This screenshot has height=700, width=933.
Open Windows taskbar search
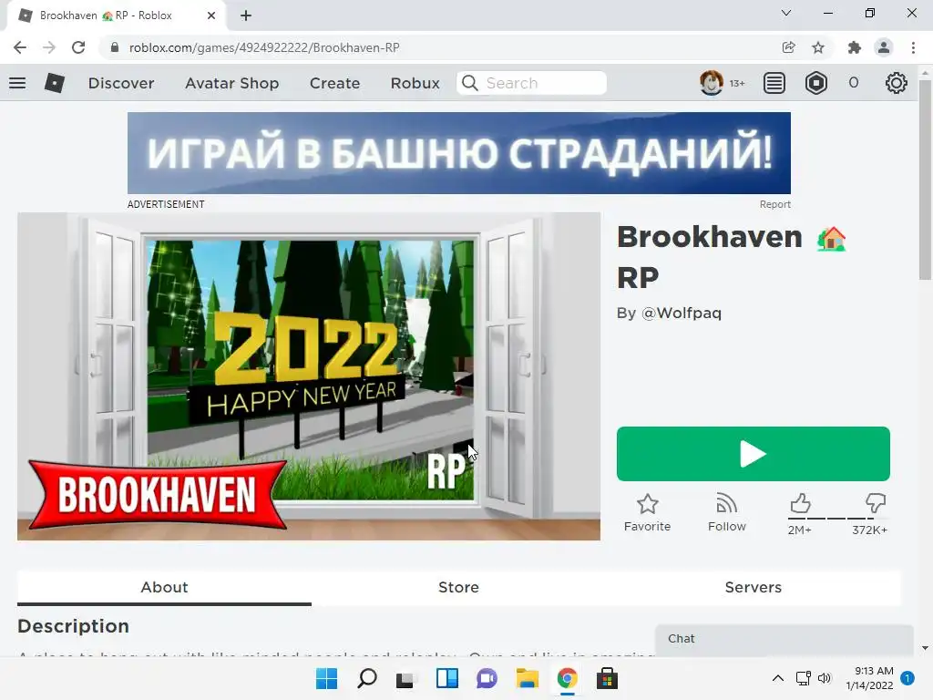(x=366, y=678)
